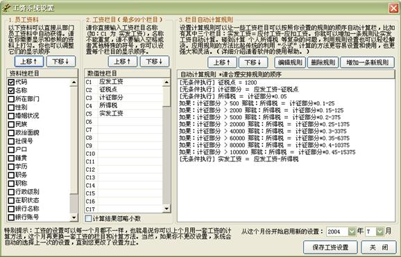Click the 编辑规则 button
Screen dimensions: 401x257
coord(290,62)
